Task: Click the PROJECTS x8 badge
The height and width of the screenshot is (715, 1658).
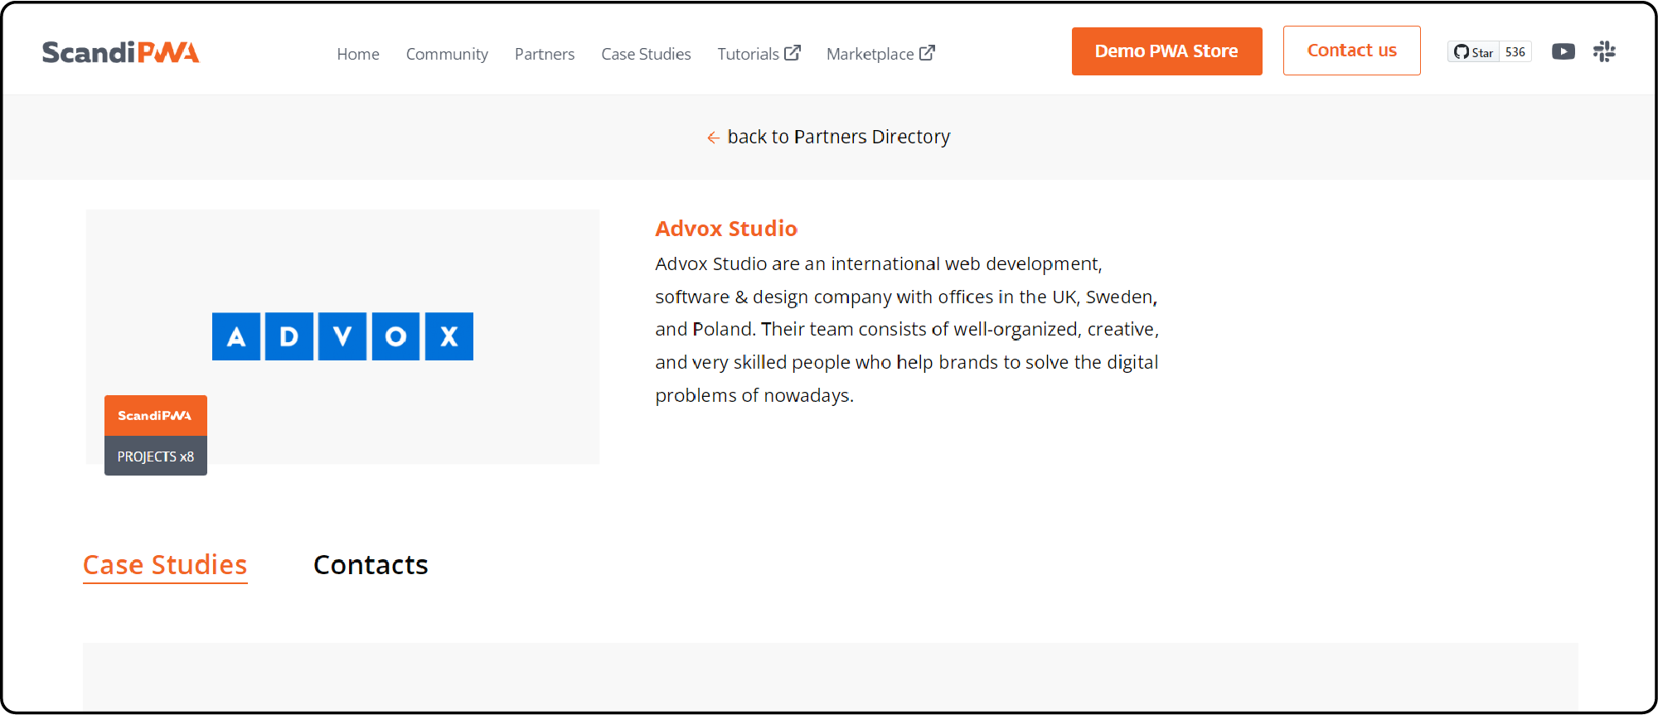Action: 156,456
